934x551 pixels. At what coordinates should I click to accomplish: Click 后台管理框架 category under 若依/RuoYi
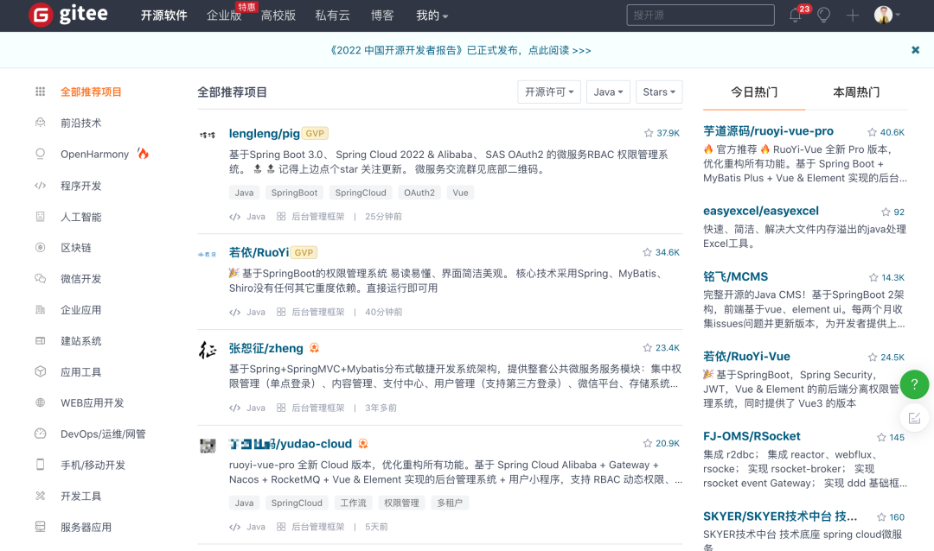(x=317, y=312)
